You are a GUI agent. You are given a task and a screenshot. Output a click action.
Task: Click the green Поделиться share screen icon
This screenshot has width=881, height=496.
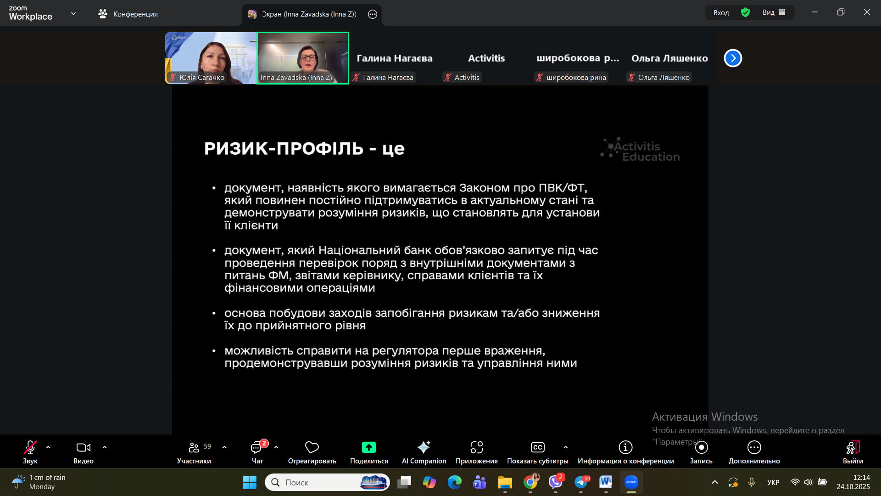[369, 447]
